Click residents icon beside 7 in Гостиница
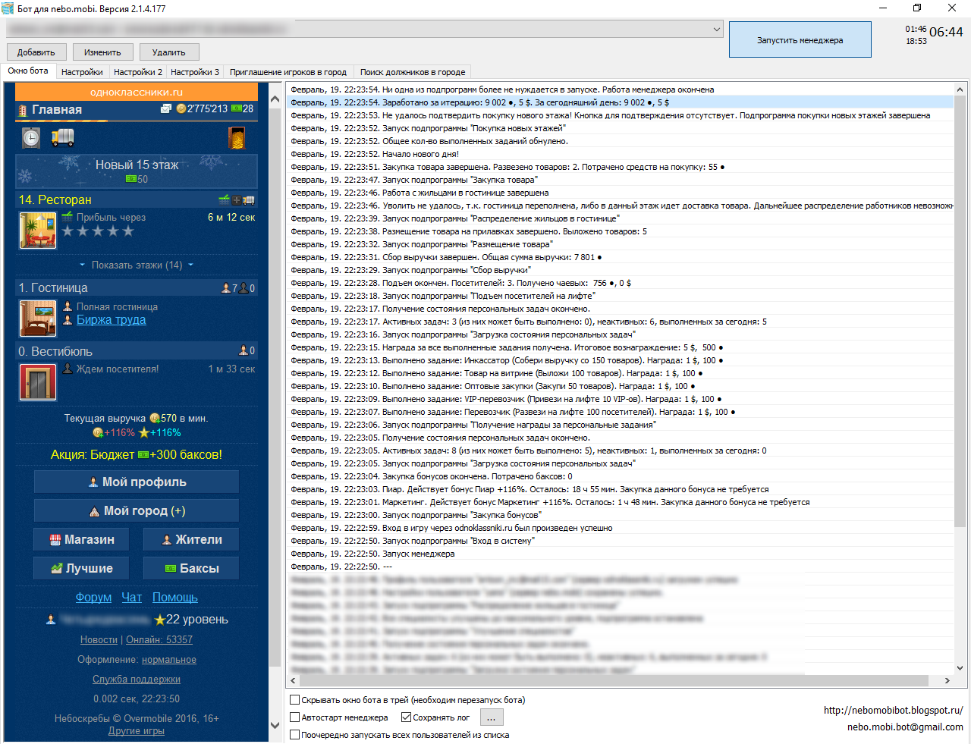 pos(225,288)
